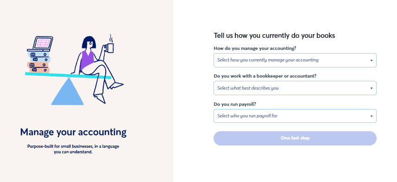Click the stack of binders illustration

click(x=39, y=62)
